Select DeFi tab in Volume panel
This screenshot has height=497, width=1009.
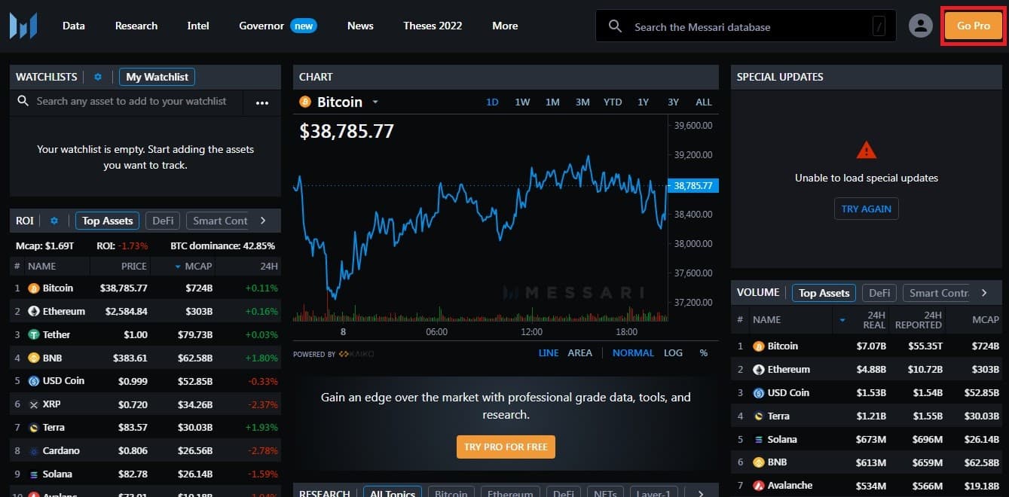(x=879, y=293)
